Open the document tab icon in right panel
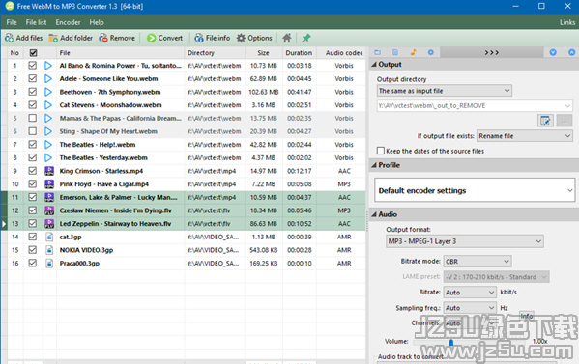The height and width of the screenshot is (364, 579). tap(395, 52)
